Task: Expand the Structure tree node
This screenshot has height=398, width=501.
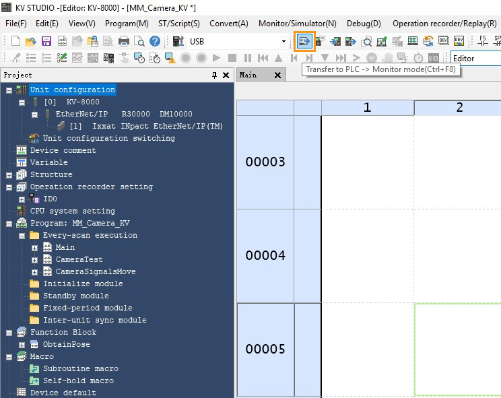Action: click(x=9, y=175)
